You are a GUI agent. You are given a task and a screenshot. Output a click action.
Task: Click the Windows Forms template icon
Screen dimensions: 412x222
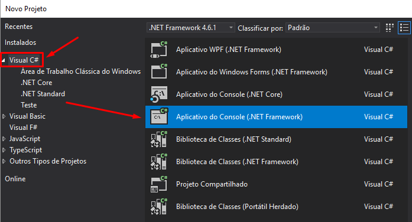pyautogui.click(x=159, y=72)
